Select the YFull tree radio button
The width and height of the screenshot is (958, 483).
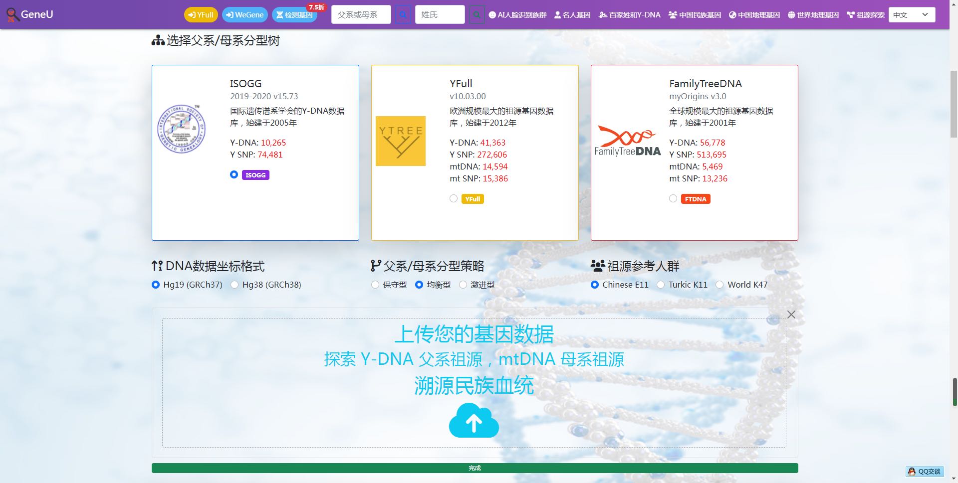pos(454,198)
